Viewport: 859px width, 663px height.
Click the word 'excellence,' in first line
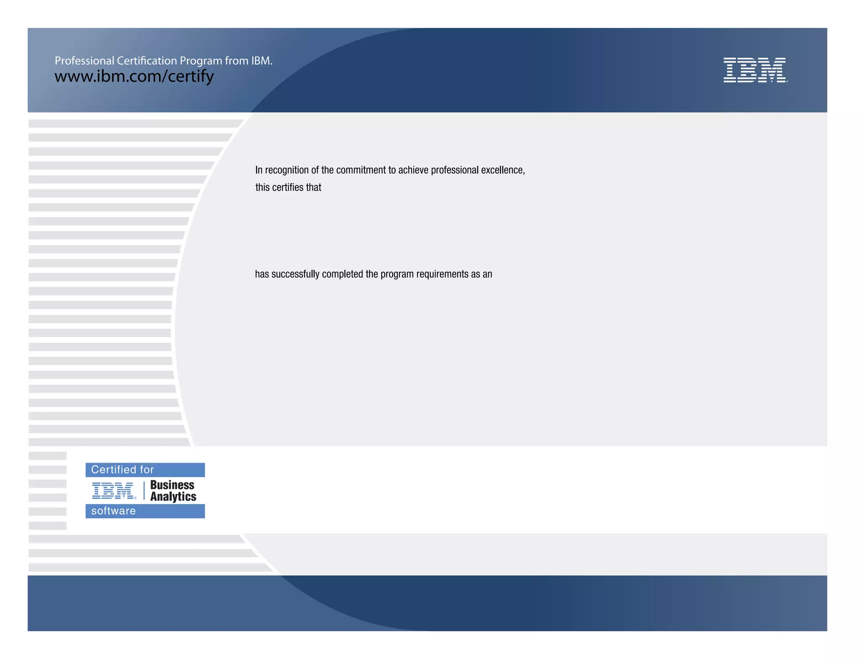[502, 170]
